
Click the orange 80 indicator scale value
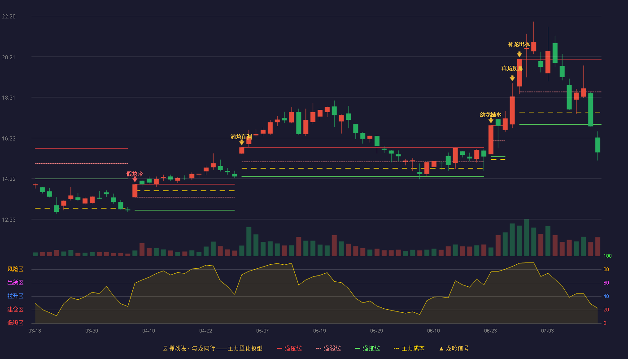(x=606, y=270)
